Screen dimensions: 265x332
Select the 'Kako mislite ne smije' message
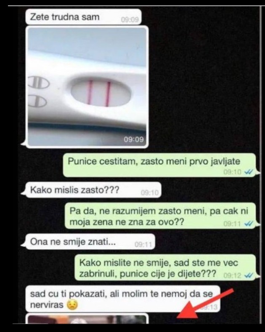pos(165,267)
